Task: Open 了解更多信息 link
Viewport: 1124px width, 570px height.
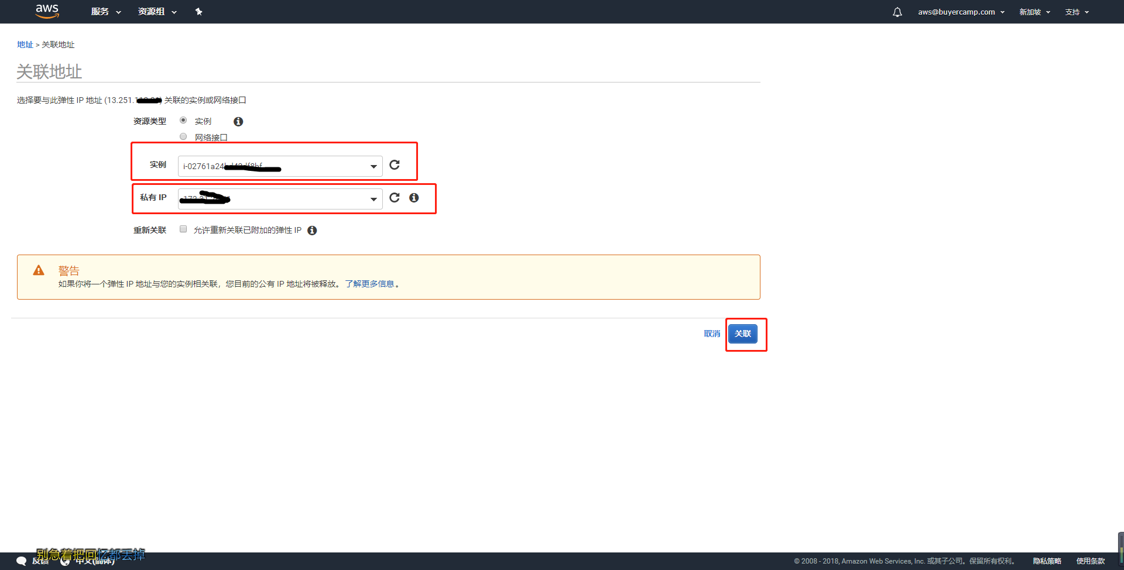Action: click(369, 284)
